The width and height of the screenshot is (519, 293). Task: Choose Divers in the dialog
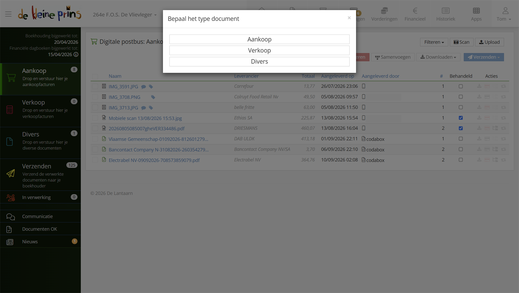(259, 61)
